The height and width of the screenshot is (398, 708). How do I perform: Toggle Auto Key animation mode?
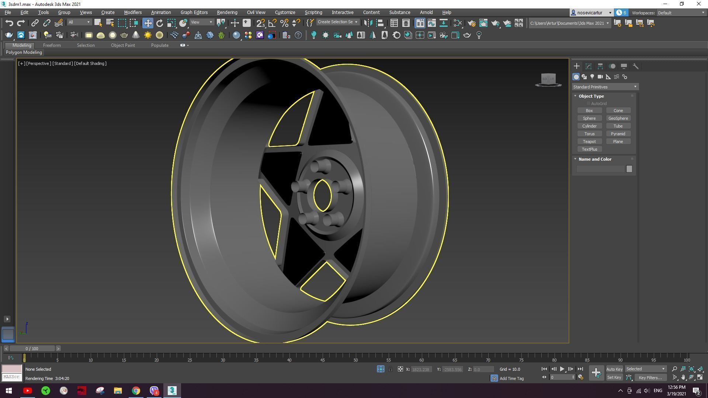tap(614, 369)
